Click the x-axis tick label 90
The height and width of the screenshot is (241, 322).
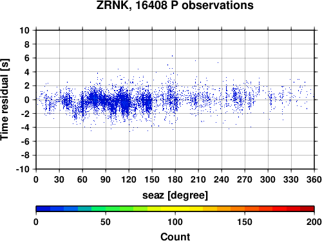click(106, 179)
